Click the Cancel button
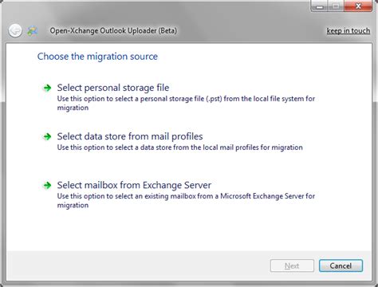 click(x=341, y=265)
